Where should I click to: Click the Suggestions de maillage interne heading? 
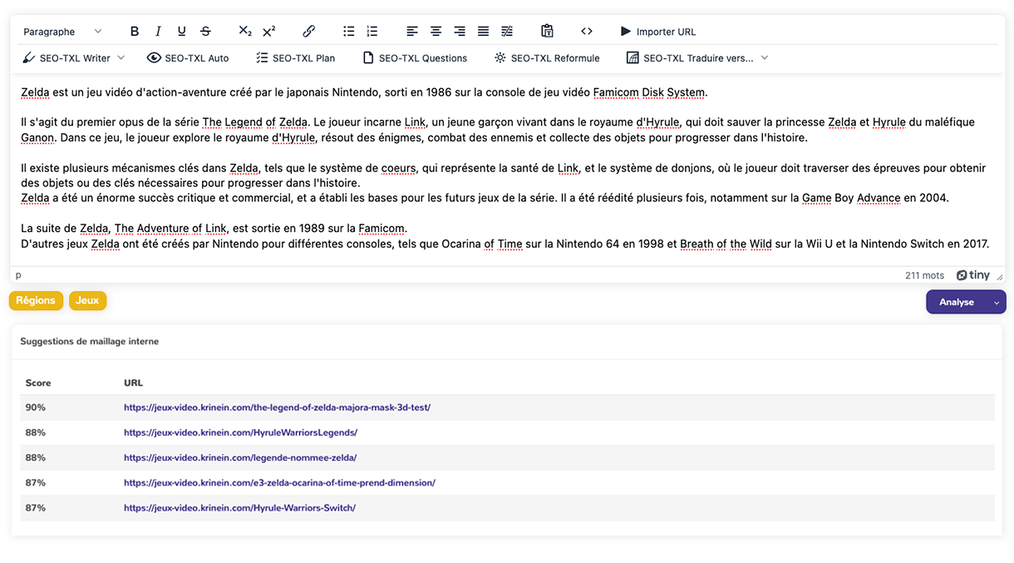tap(90, 341)
